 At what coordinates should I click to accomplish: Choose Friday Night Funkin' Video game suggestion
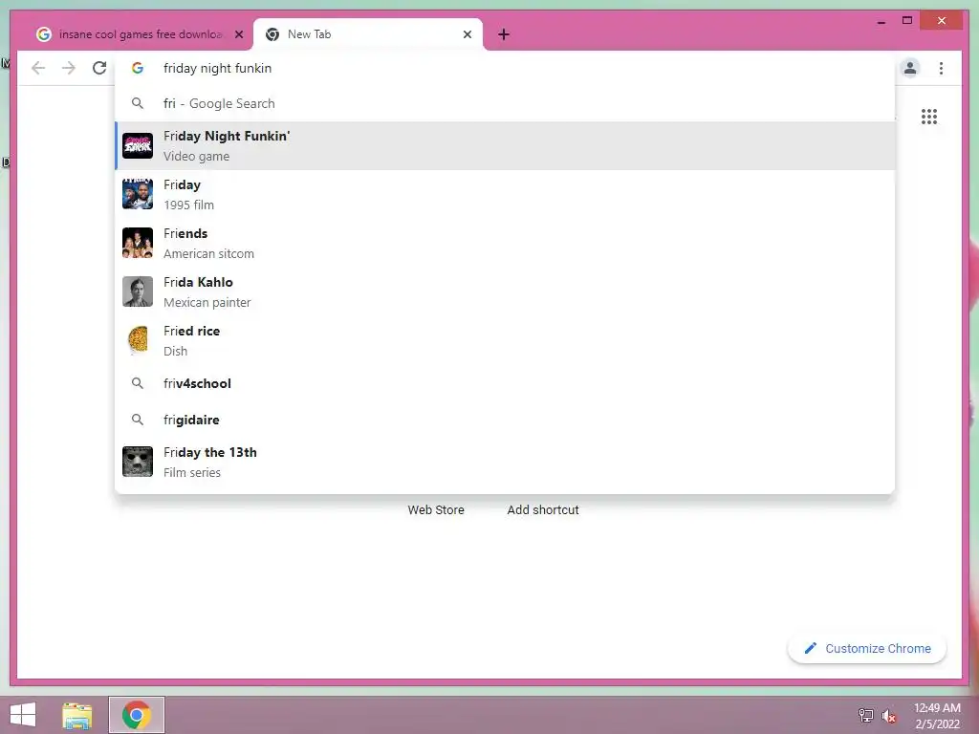tap(505, 146)
